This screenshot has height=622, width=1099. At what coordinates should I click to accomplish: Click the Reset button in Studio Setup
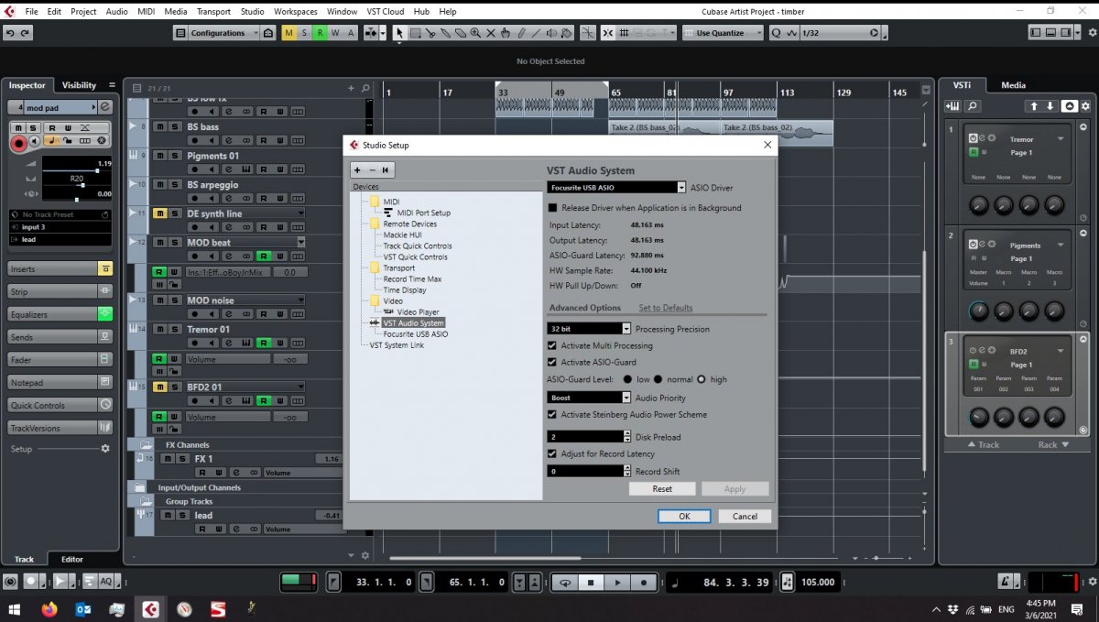tap(662, 488)
